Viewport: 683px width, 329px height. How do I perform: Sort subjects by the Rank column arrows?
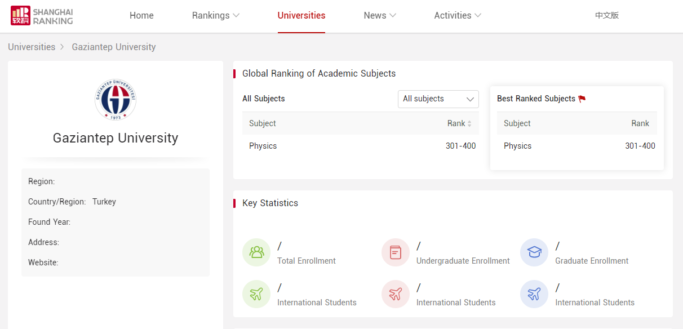point(469,123)
